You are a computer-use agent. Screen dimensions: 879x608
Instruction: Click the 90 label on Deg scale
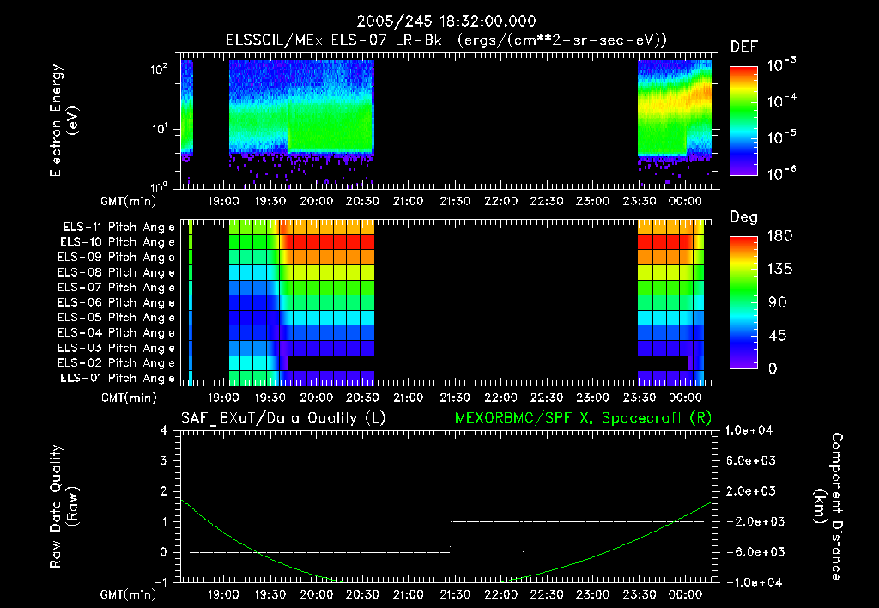coord(778,302)
